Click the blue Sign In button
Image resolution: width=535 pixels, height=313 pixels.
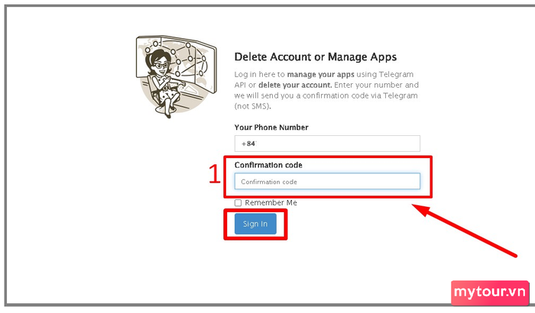point(255,224)
